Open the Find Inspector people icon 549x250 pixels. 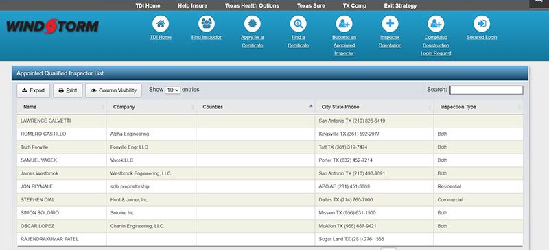point(207,24)
